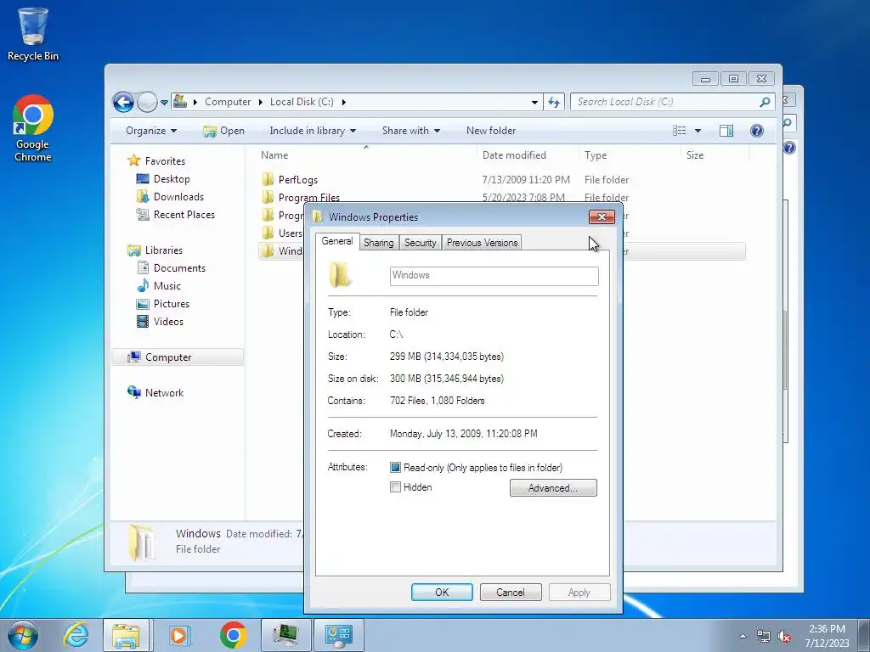This screenshot has width=870, height=652.
Task: Click the Cancel button
Action: [x=511, y=592]
